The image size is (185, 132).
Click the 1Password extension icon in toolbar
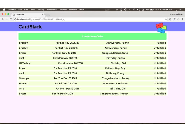pyautogui.click(x=170, y=19)
